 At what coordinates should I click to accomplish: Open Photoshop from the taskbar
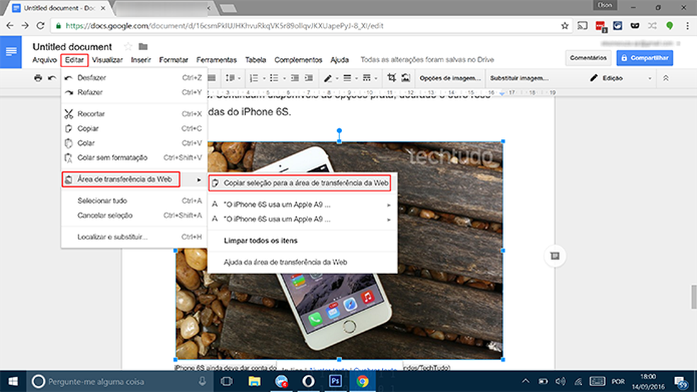click(335, 381)
